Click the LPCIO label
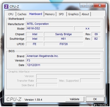 [20, 44]
